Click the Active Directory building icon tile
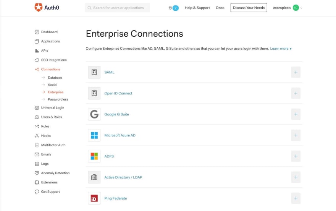 tap(94, 177)
